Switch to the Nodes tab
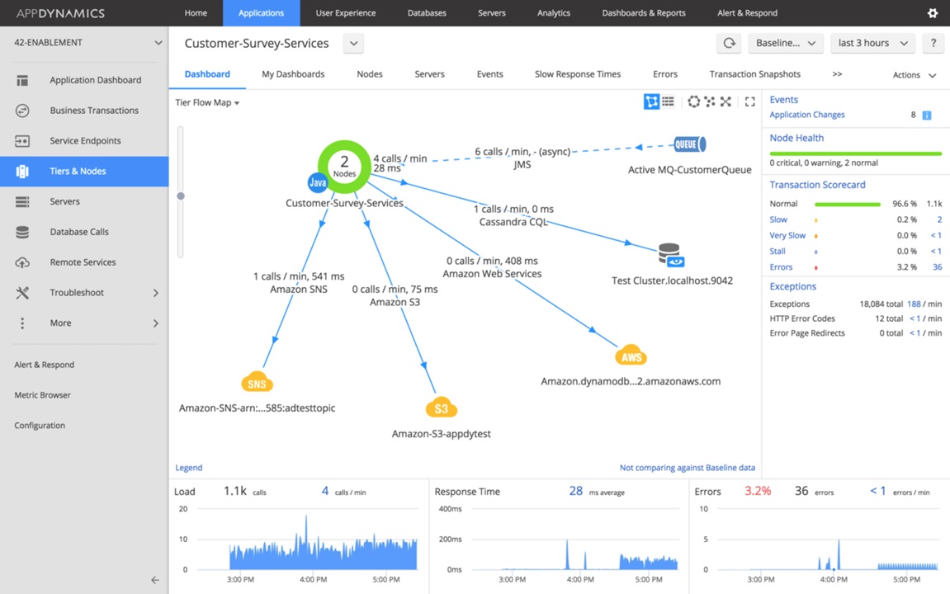The image size is (950, 594). coord(370,74)
